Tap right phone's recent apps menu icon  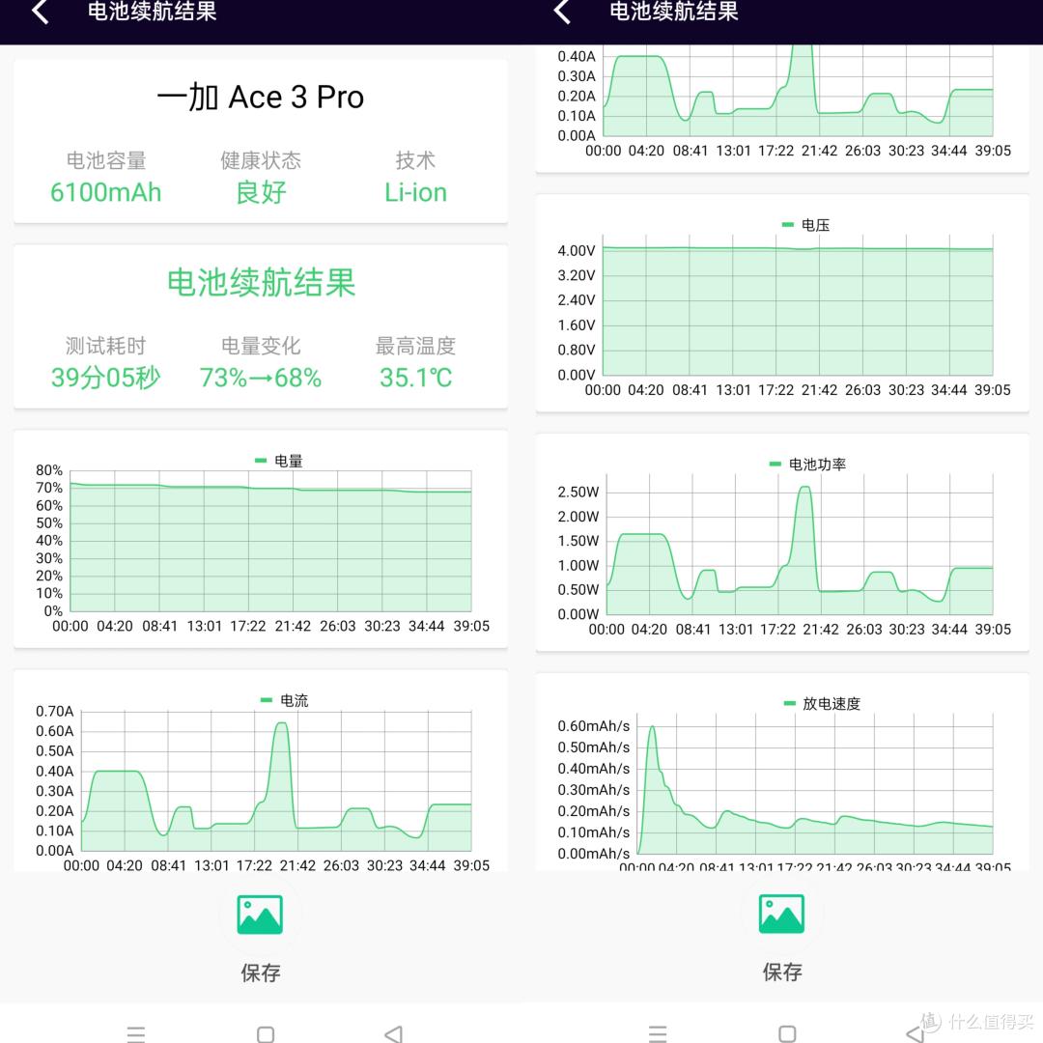658,1033
